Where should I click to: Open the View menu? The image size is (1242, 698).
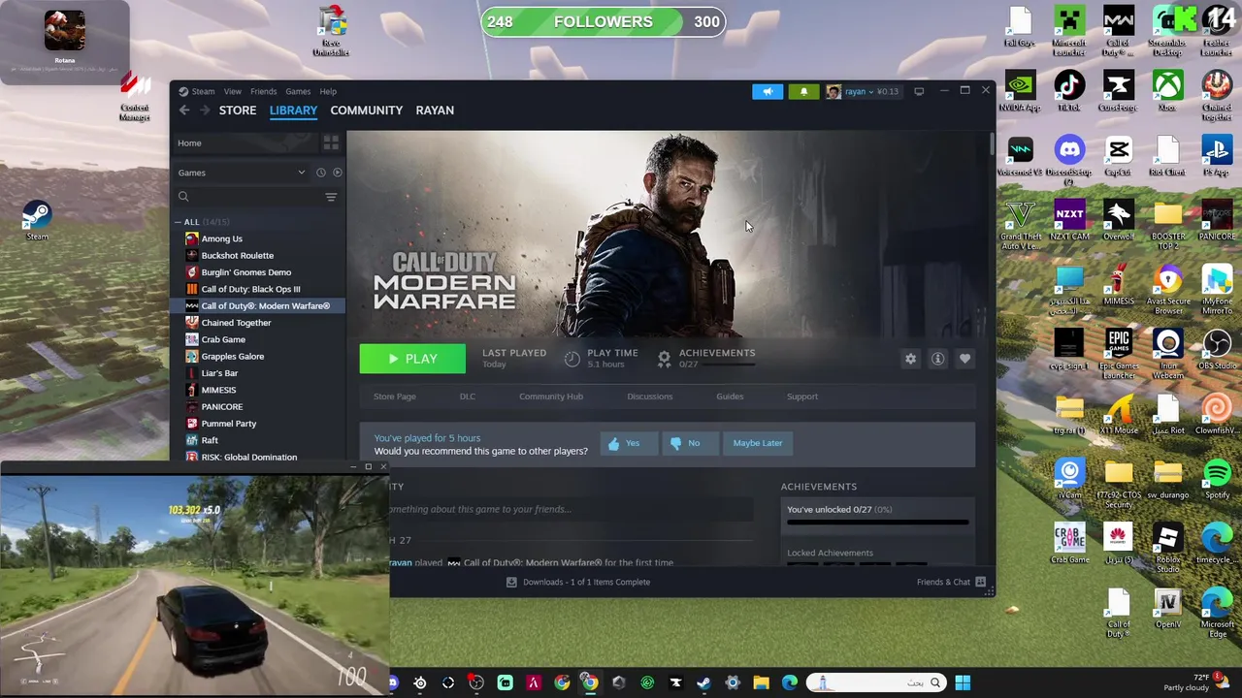point(233,91)
